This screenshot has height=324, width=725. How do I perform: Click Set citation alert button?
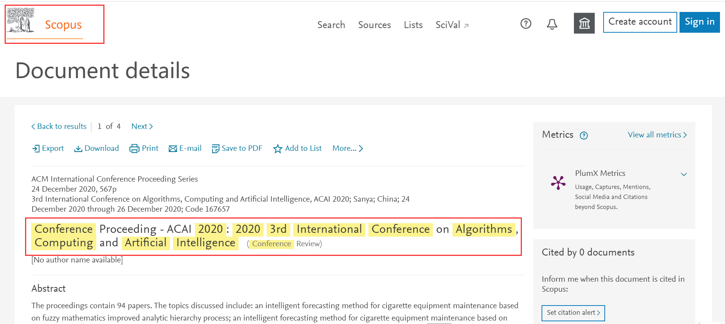point(573,313)
